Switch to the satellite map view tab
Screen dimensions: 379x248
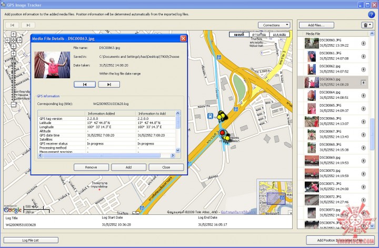pos(259,35)
